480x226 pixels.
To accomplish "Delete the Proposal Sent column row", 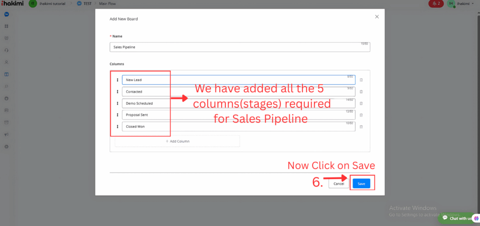I will [x=361, y=115].
